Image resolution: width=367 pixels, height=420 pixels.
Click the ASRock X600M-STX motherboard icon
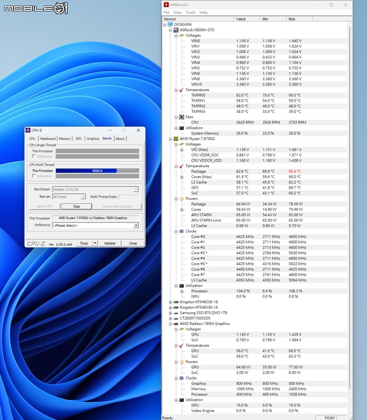click(x=176, y=30)
